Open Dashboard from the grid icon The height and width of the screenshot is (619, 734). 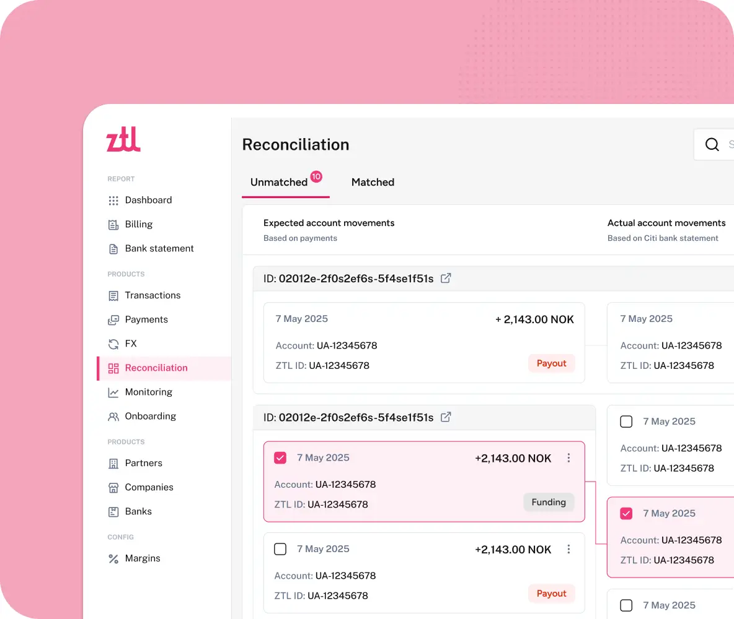pyautogui.click(x=113, y=201)
